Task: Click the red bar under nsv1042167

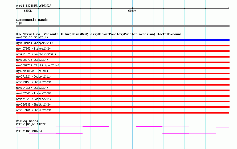Action: 122,90
